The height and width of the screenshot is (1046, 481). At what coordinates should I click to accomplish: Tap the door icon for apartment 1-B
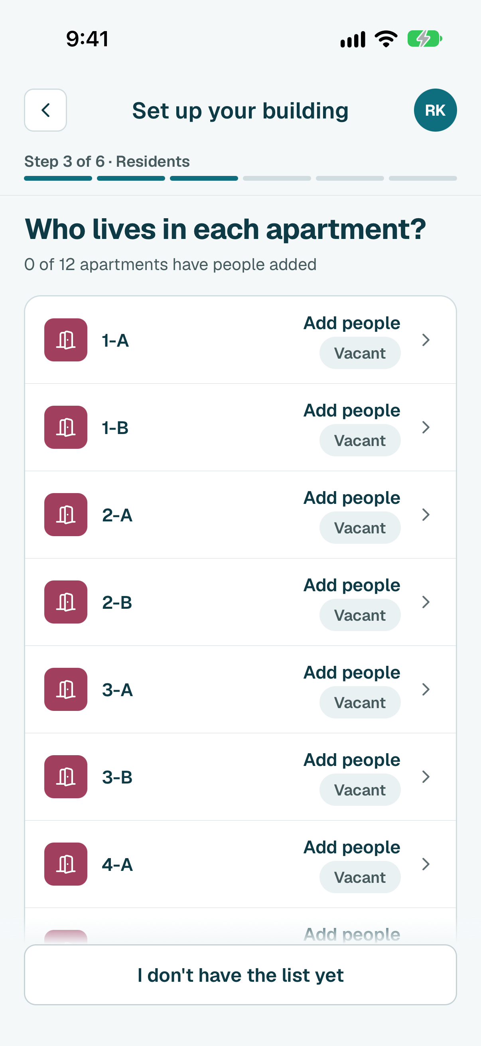[66, 427]
